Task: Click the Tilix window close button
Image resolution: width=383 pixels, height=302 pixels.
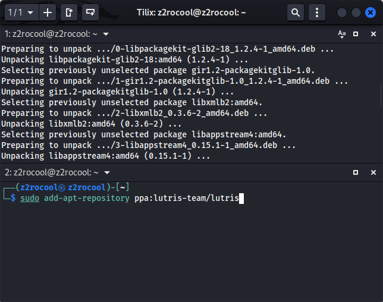Action: 371,12
